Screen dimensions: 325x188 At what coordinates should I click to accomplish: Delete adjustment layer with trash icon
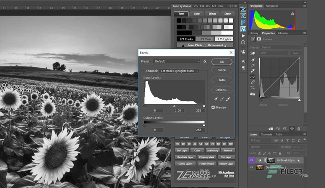pos(299,129)
